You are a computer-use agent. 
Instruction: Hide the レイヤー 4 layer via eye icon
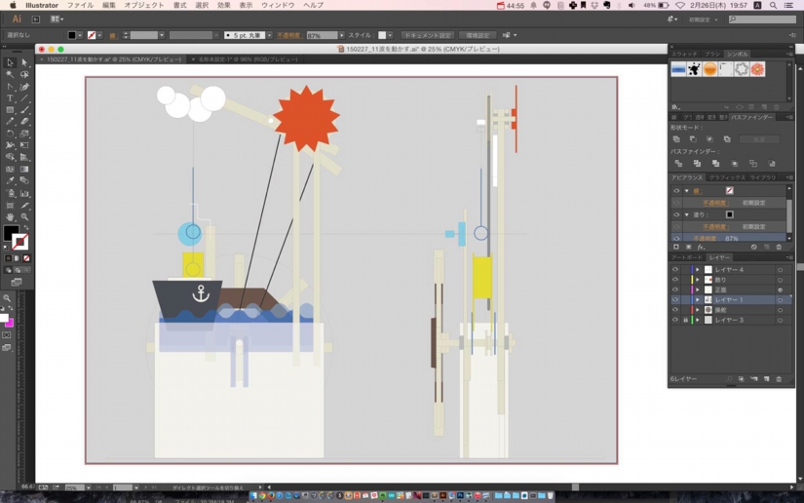pyautogui.click(x=675, y=270)
